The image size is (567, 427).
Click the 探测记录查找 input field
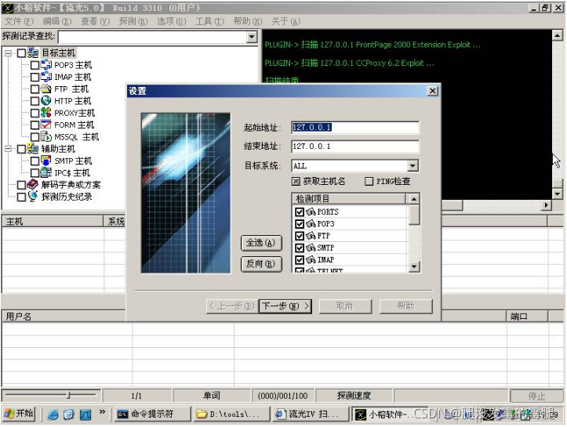(x=153, y=37)
